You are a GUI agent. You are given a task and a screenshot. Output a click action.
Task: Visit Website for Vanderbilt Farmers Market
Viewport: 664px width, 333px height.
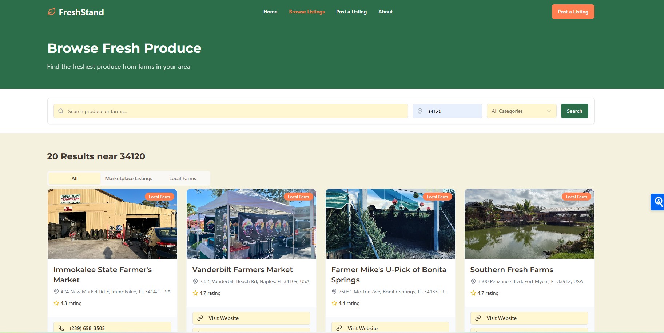(x=251, y=318)
